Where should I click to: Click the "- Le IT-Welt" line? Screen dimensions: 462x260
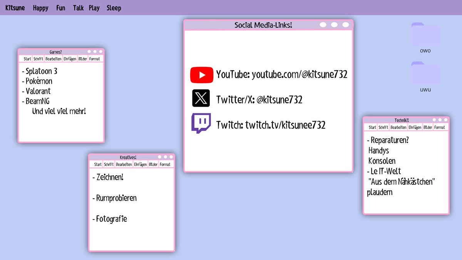[x=384, y=171]
